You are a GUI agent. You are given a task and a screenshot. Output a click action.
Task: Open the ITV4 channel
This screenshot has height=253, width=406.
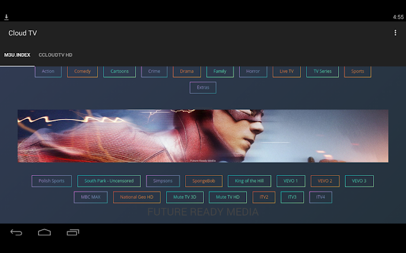coord(320,197)
